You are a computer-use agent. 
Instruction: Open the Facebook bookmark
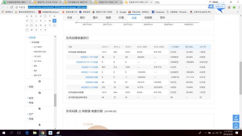coord(158,12)
